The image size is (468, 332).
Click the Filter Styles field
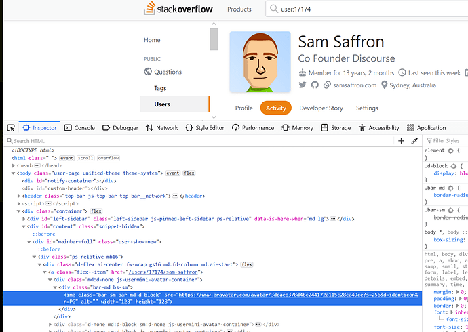coord(446,141)
